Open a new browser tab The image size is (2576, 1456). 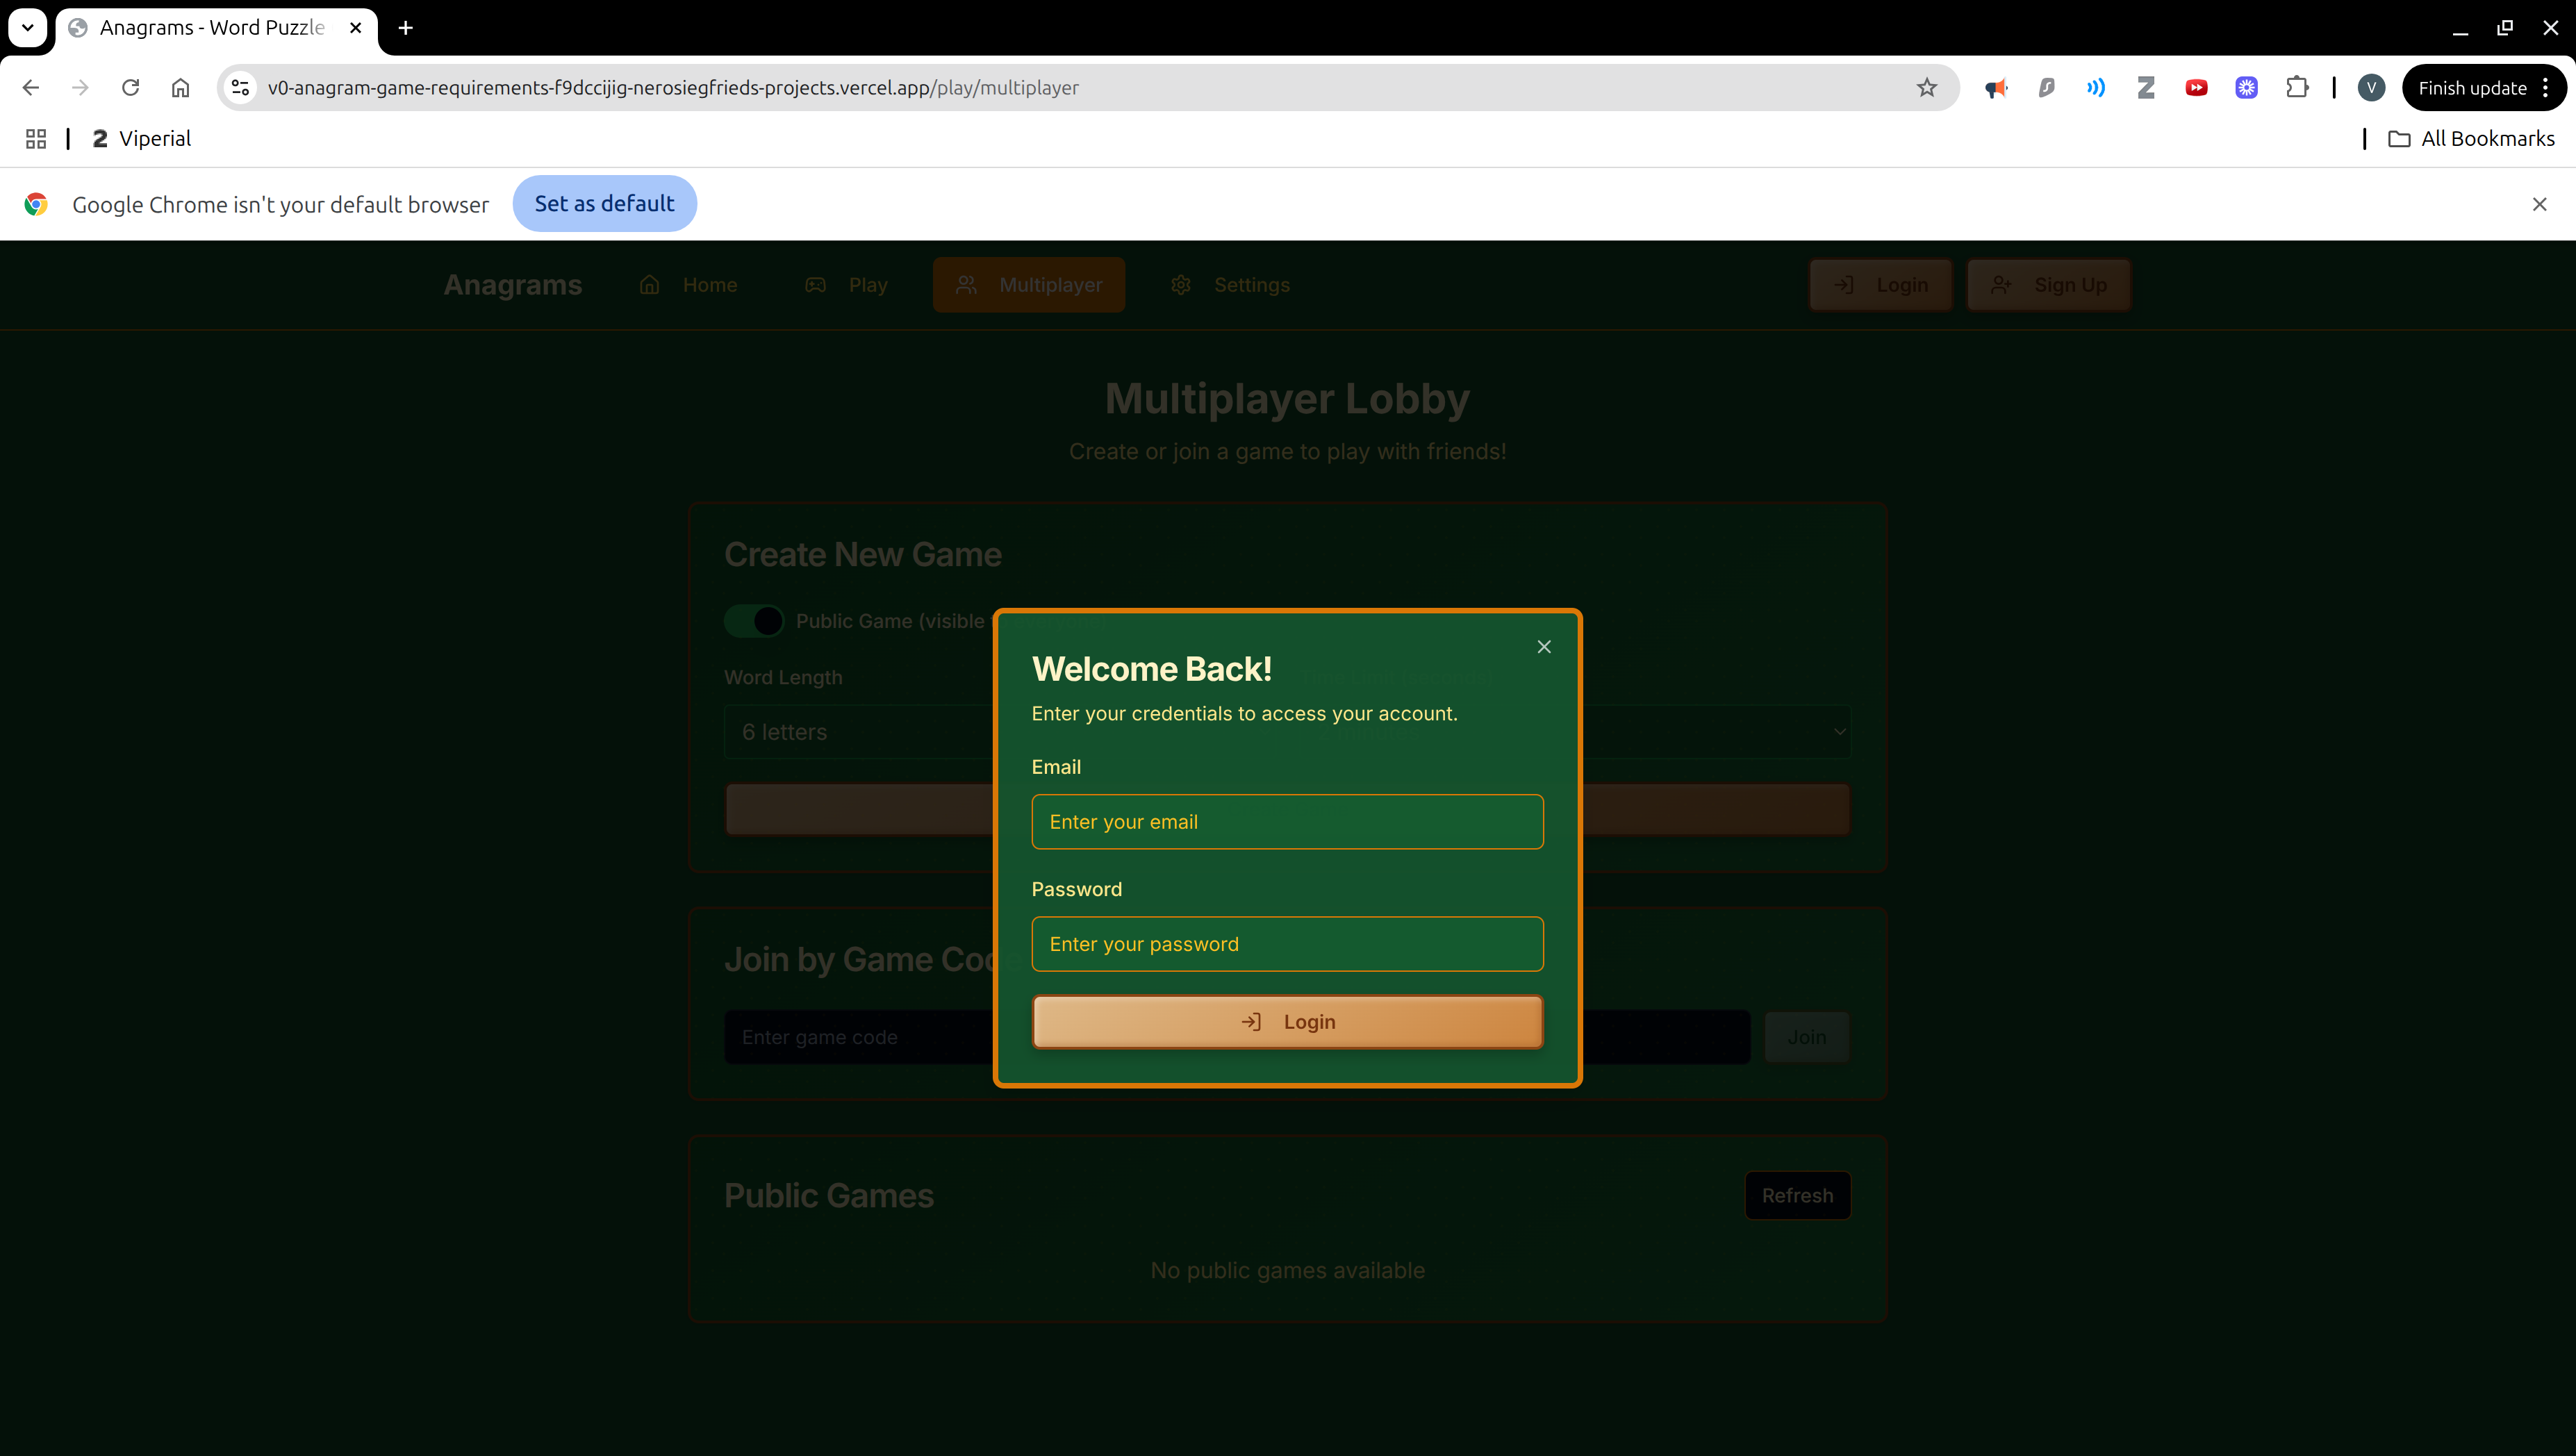click(405, 28)
